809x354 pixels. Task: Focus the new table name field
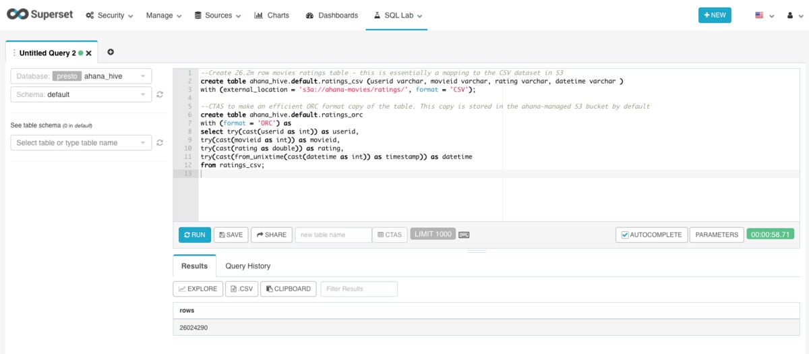pos(333,235)
